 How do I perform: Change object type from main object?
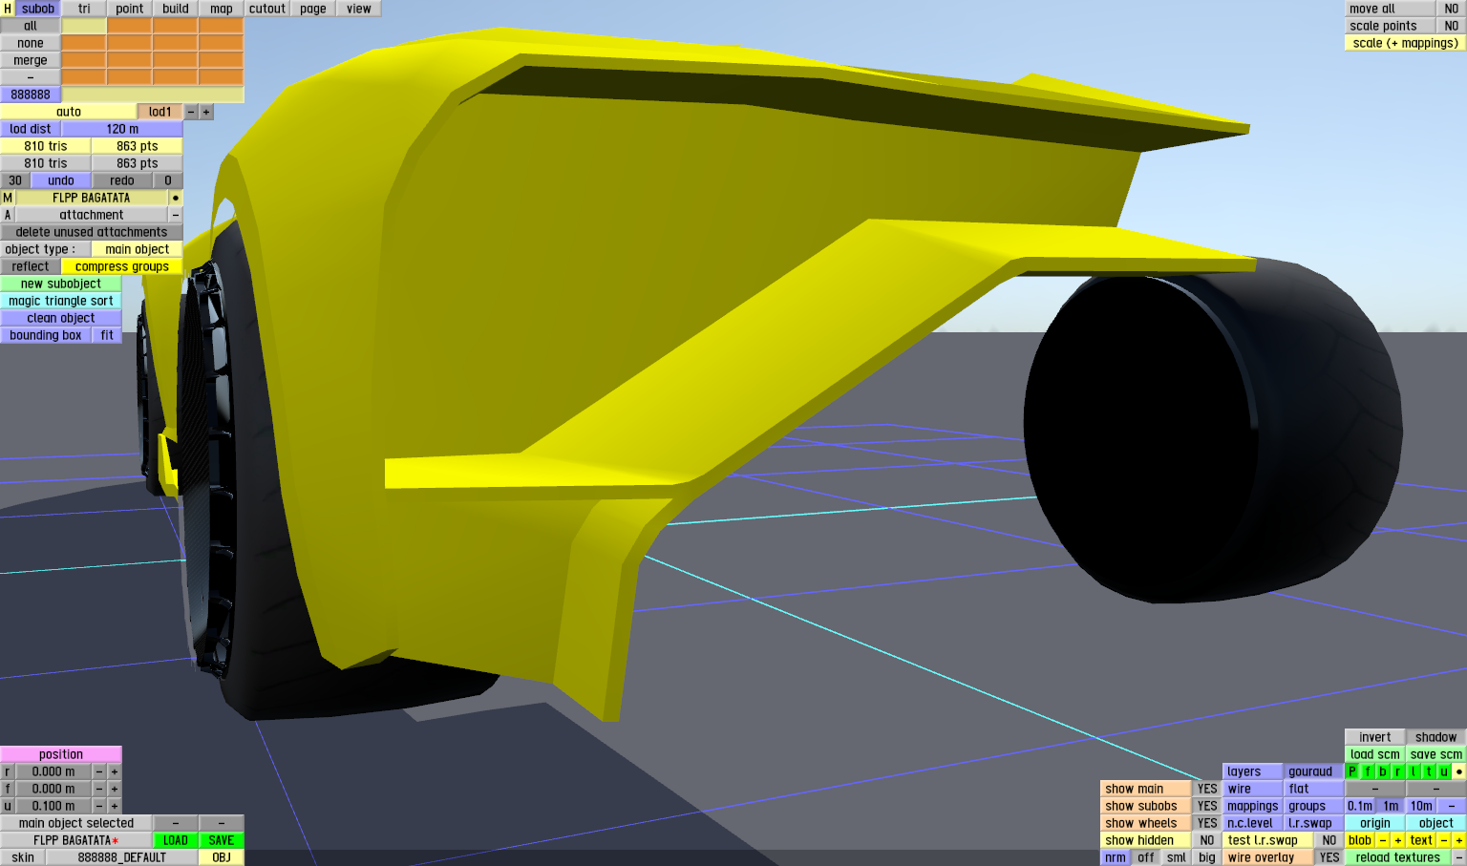(138, 249)
